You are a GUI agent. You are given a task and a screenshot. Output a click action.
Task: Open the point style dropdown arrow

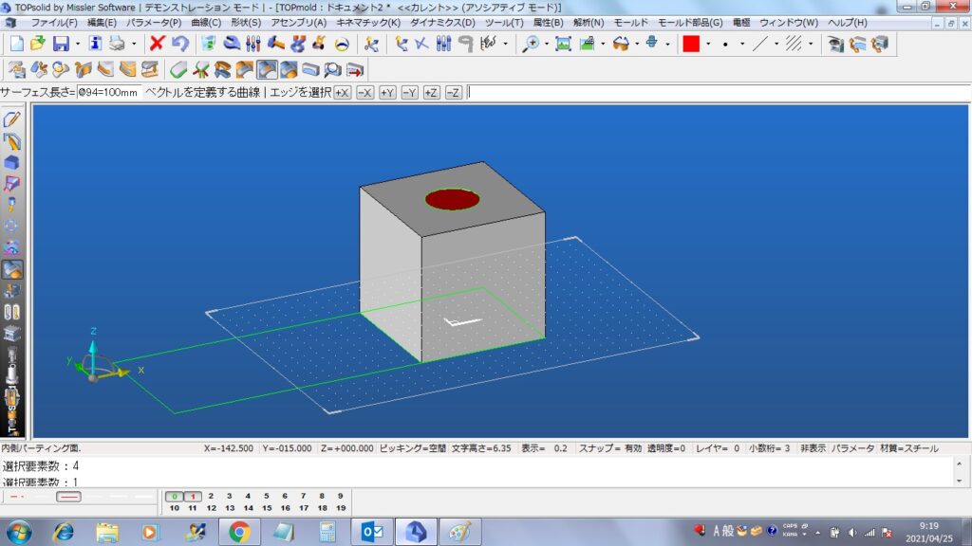742,44
